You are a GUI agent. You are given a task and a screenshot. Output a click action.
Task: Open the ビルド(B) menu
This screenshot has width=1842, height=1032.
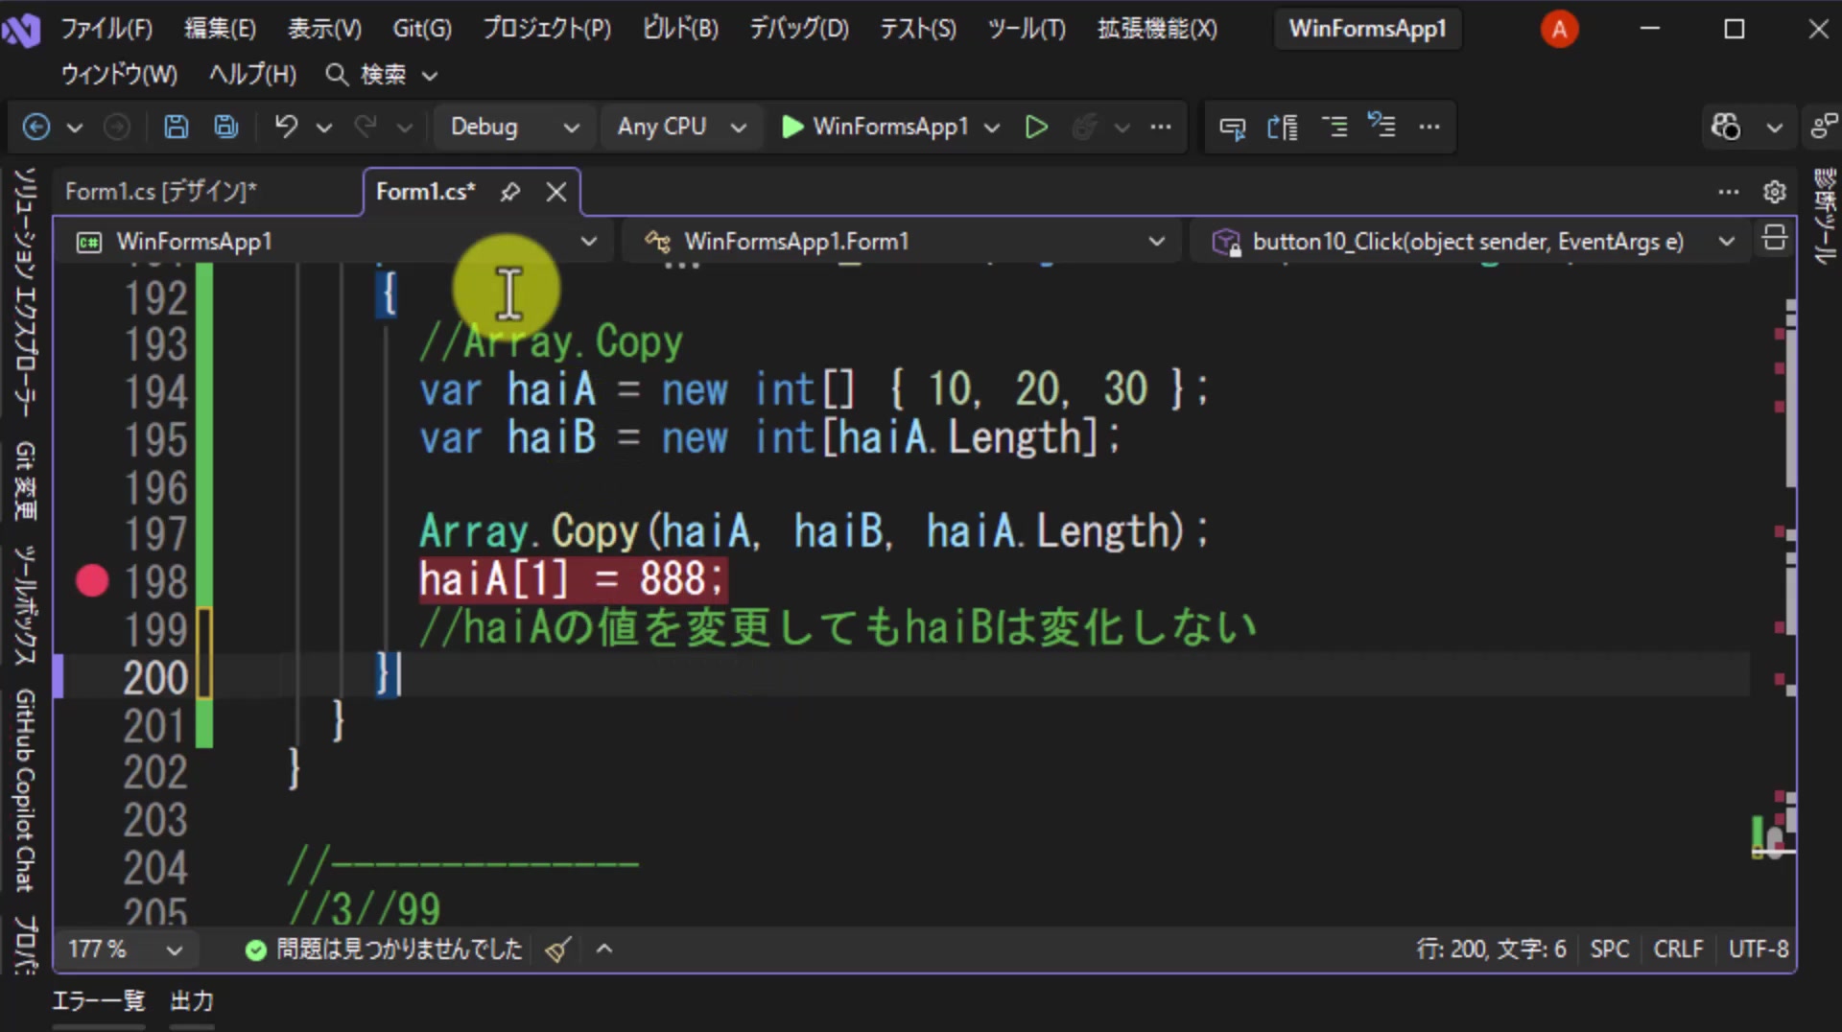pos(679,29)
